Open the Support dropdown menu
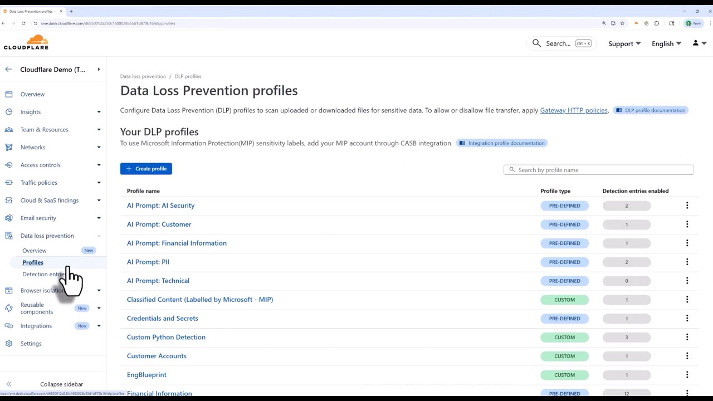 624,43
